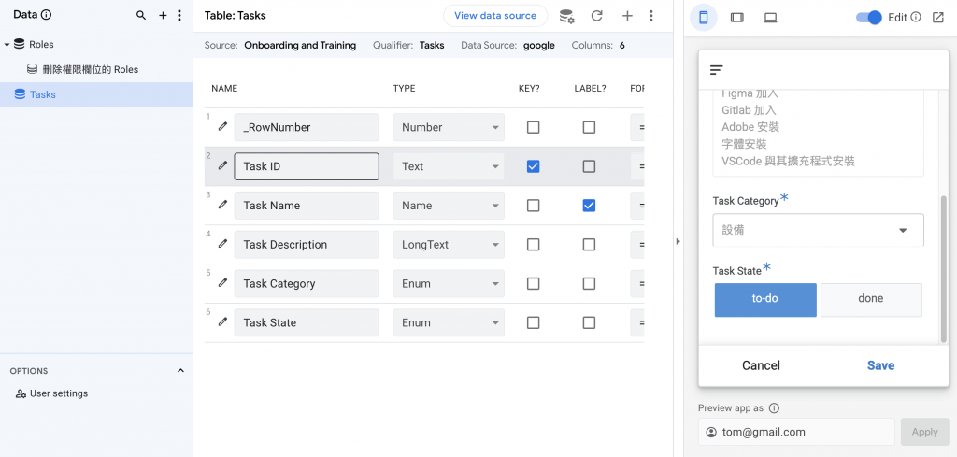This screenshot has height=457, width=957.
Task: Click Save in the form preview
Action: coord(880,365)
